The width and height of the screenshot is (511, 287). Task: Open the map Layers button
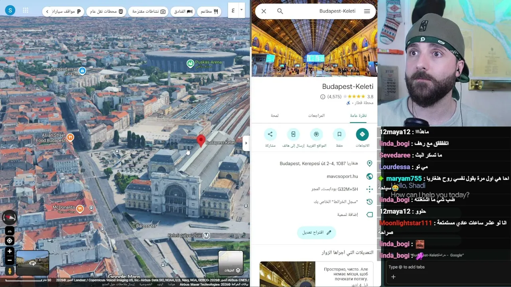[x=231, y=263]
